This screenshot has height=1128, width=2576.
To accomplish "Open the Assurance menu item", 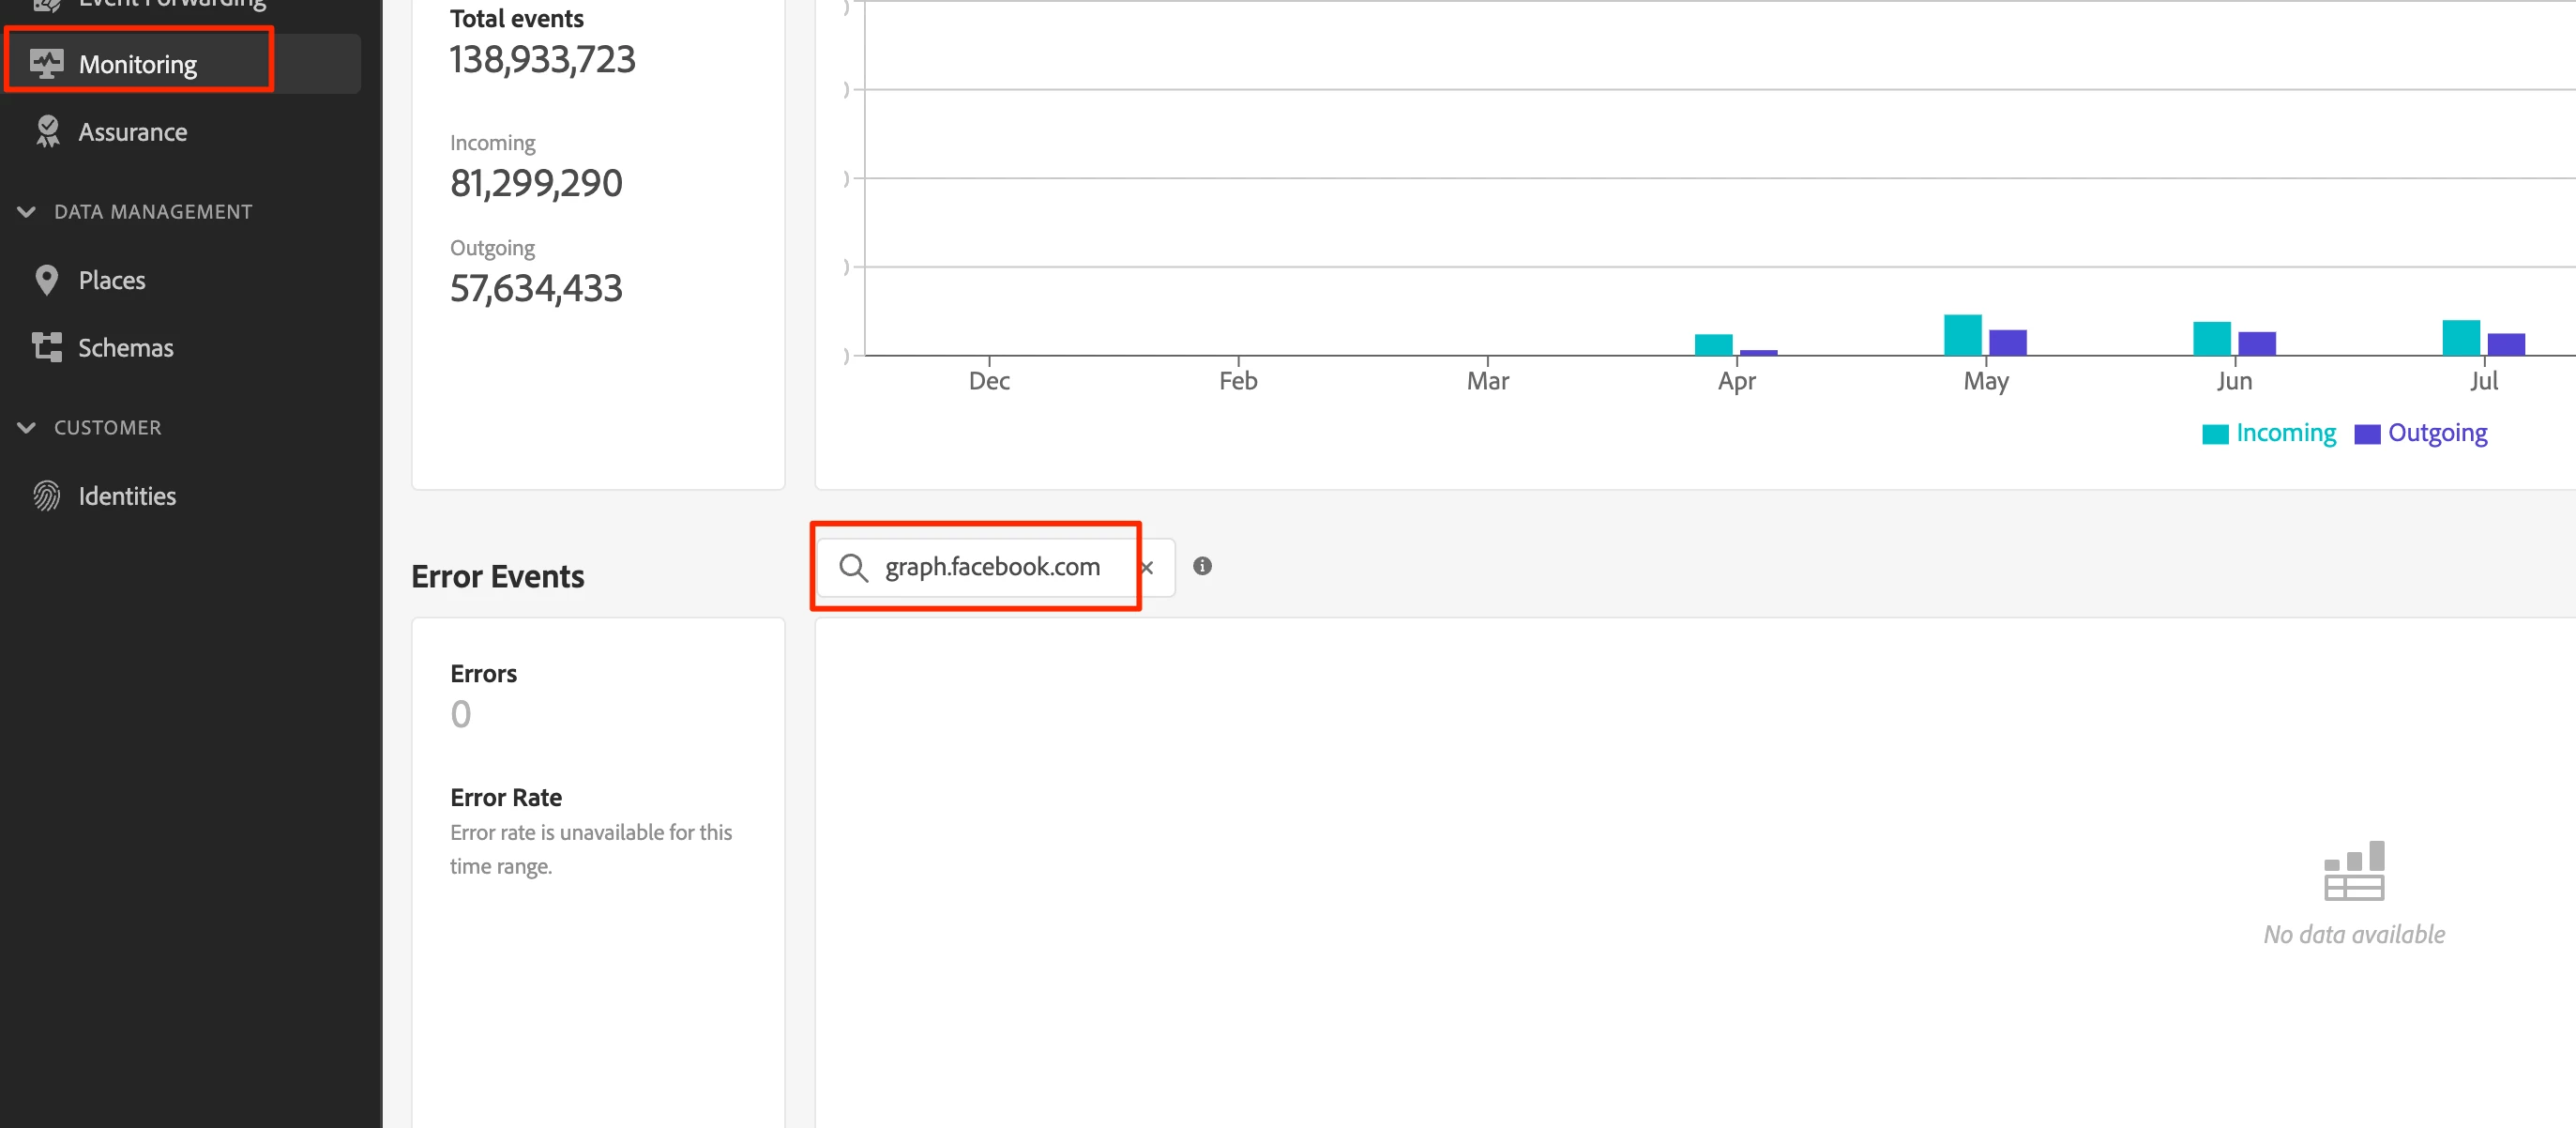I will click(132, 132).
